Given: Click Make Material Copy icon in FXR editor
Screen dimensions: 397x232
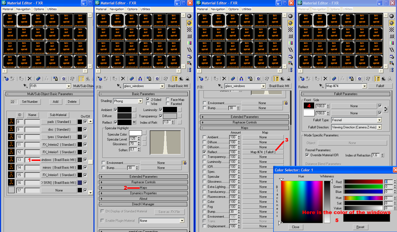Looking at the screenshot, I should tap(38, 79).
